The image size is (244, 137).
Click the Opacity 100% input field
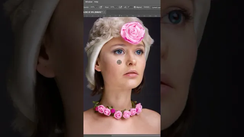[93, 7]
